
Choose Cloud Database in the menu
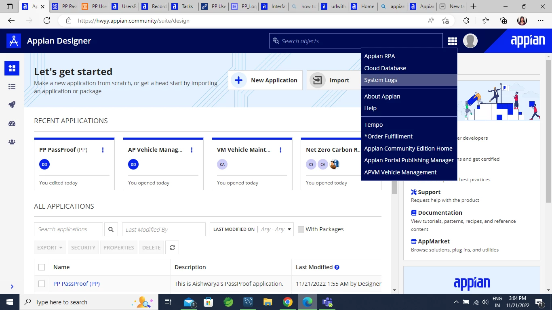[409, 68]
